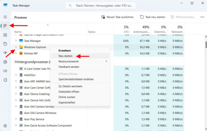Image resolution: width=207 pixels, height=131 pixels.
Task: Choose Erweitern from the context menu
Action: (65, 51)
